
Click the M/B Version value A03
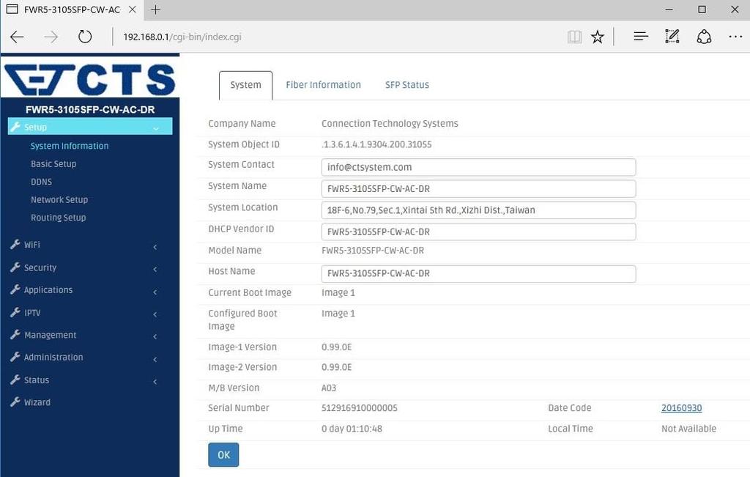point(329,388)
